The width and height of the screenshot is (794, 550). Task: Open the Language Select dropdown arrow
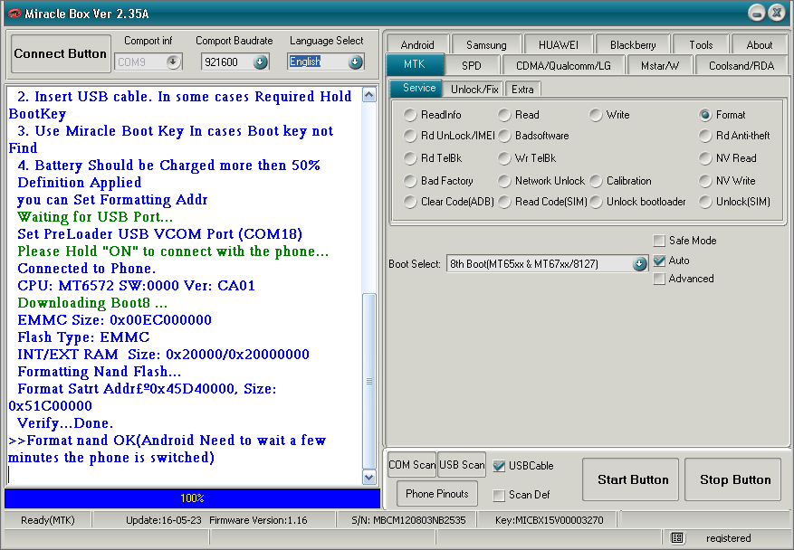[356, 62]
